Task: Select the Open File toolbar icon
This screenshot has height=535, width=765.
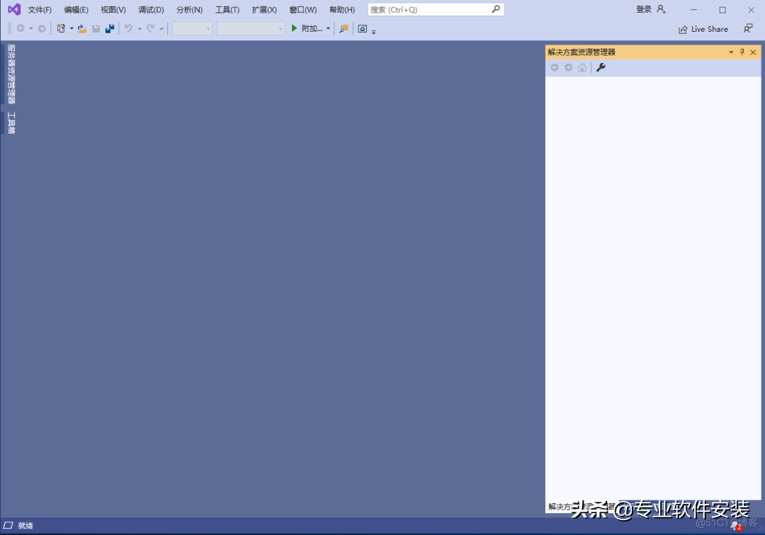Action: pos(81,28)
